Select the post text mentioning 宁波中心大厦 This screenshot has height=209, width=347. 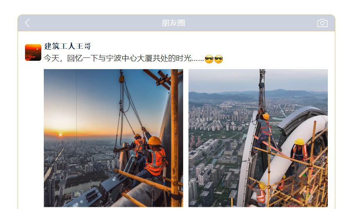pos(124,59)
